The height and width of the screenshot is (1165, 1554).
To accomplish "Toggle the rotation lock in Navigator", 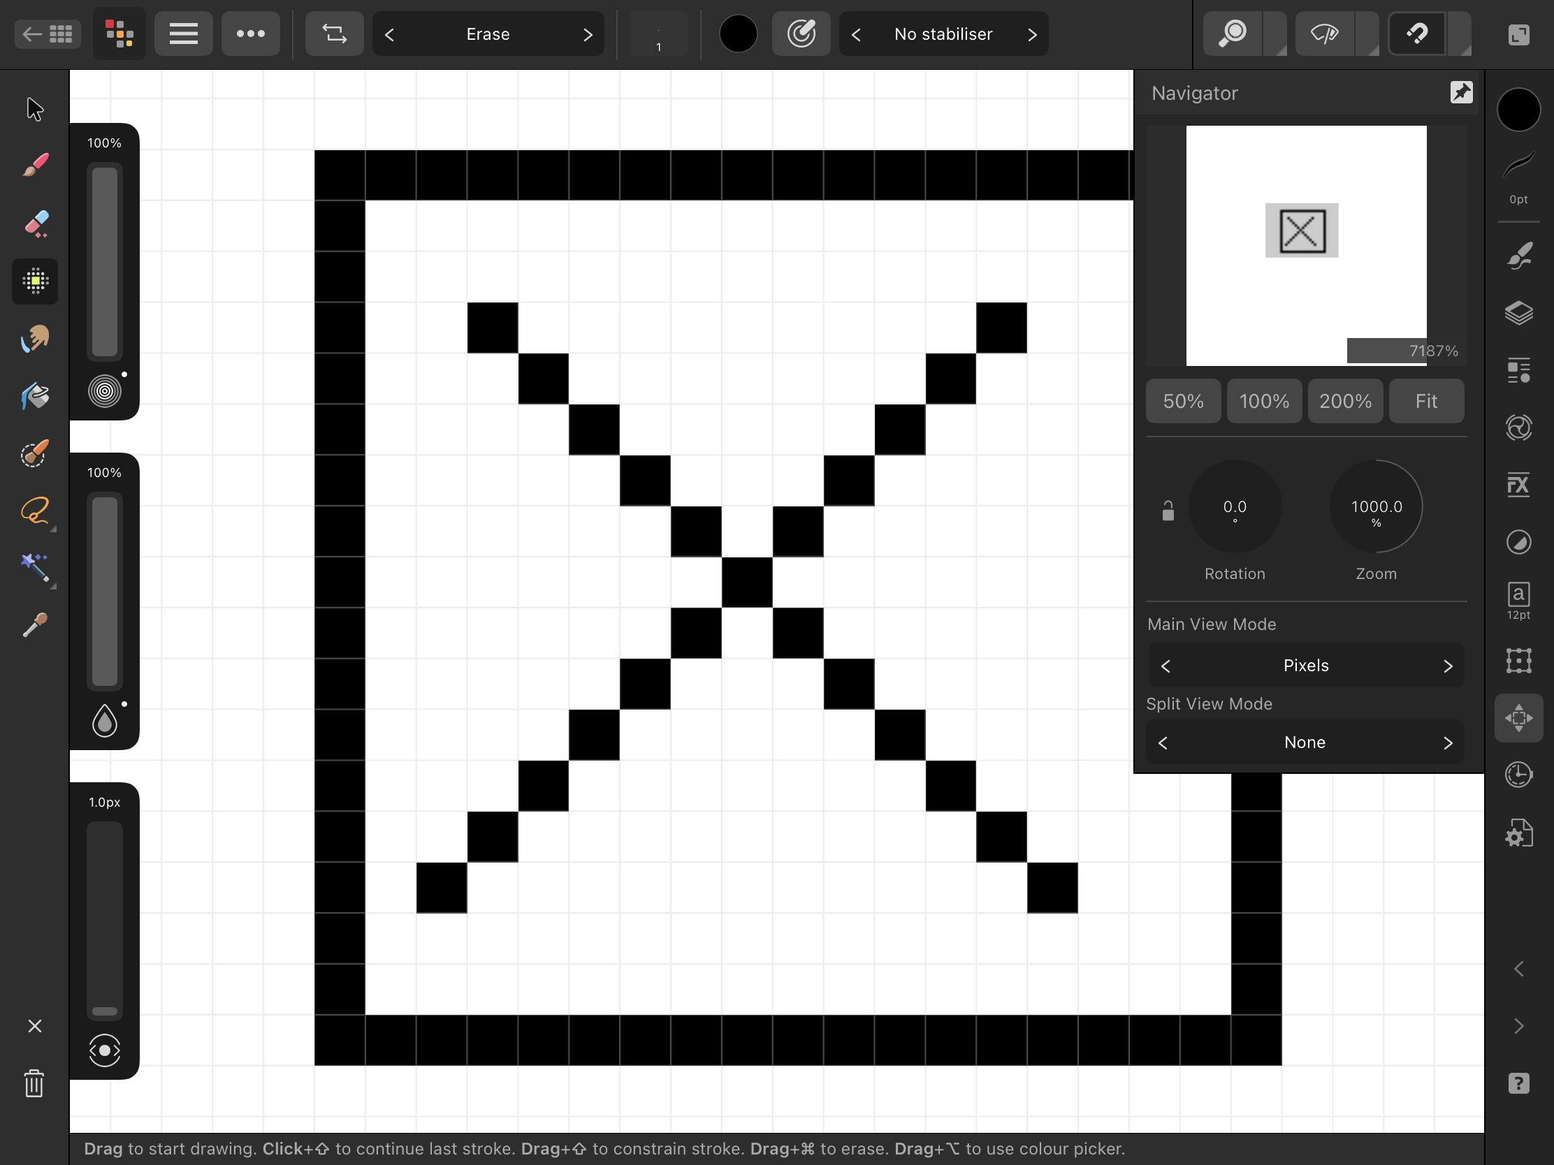I will [x=1168, y=511].
